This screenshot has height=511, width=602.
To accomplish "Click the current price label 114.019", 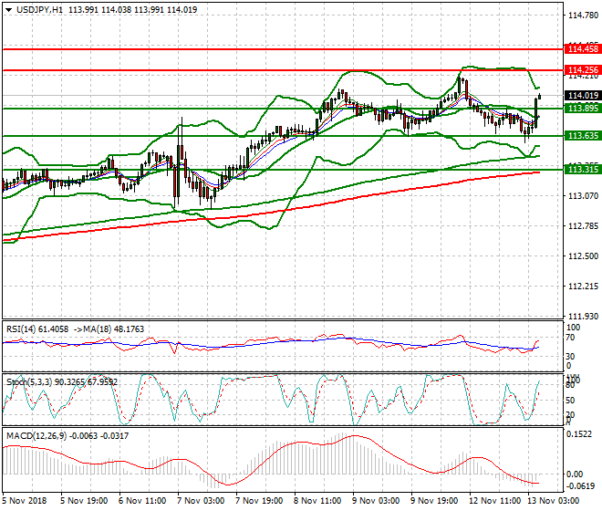I will [x=583, y=95].
